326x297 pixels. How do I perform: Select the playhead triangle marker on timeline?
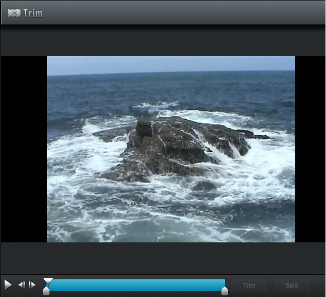click(48, 281)
